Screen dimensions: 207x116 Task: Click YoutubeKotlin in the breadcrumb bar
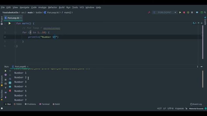point(10,13)
